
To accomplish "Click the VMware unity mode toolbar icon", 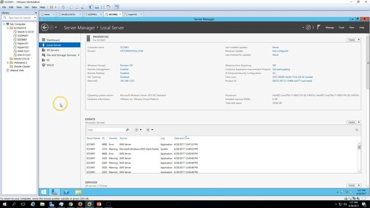I will 109,7.
